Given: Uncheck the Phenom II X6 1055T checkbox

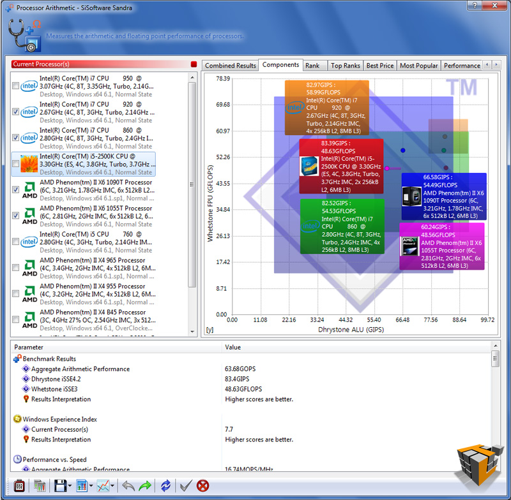Looking at the screenshot, I should tap(15, 216).
